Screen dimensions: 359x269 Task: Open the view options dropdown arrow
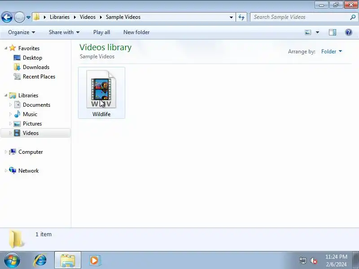(x=317, y=32)
